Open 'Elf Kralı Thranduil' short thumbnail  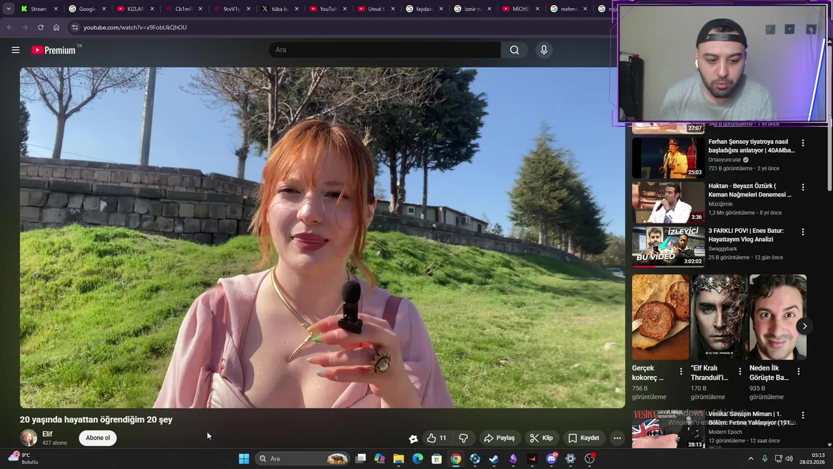click(x=719, y=317)
